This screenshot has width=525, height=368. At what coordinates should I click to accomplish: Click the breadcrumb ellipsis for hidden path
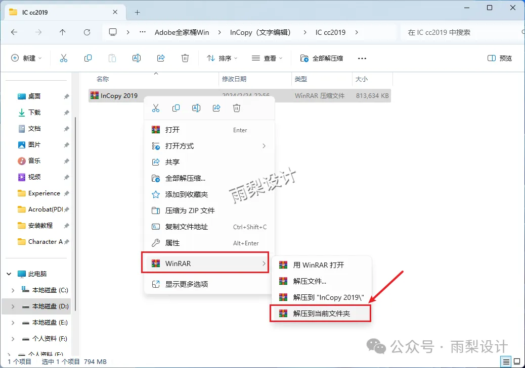coord(143,32)
